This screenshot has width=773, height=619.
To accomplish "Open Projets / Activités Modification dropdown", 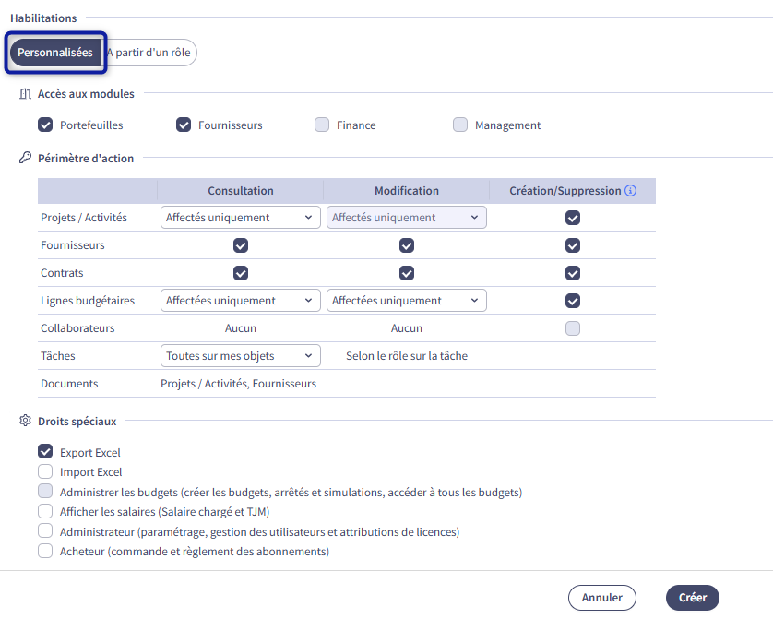I will click(407, 218).
